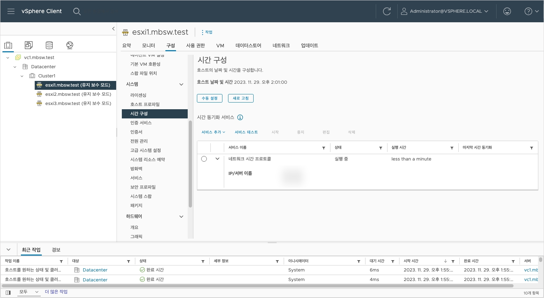Filter the 마지막 시간 동기화 column

[x=532, y=148]
